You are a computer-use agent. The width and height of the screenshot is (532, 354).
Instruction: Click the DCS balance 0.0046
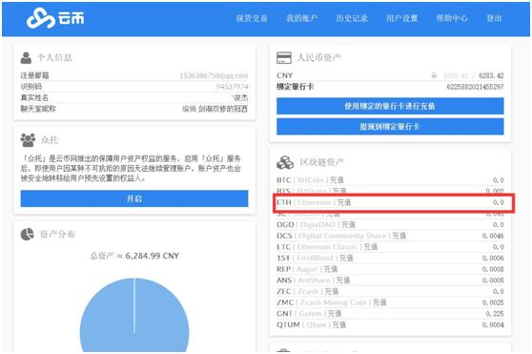[x=493, y=236]
